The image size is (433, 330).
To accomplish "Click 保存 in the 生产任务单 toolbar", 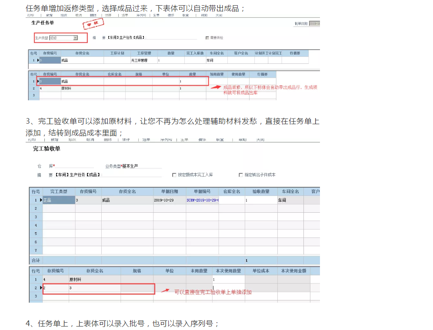I will pos(108,15).
